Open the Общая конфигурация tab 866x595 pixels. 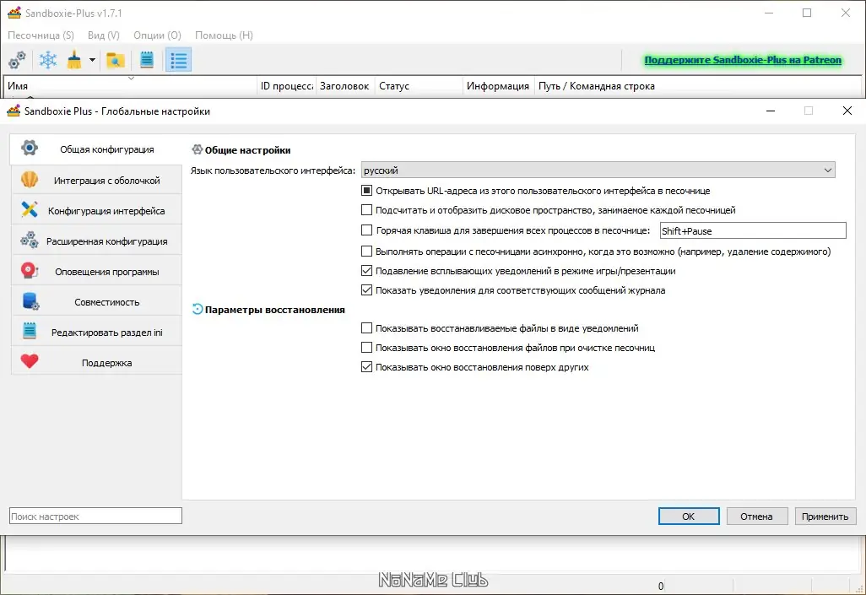pos(96,149)
